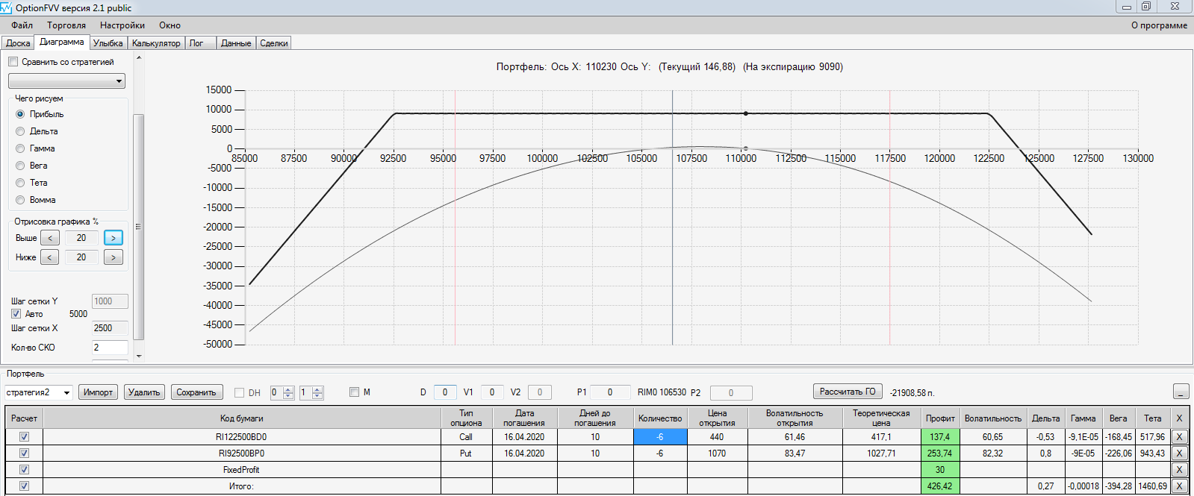Click the V2 input field
The image size is (1194, 496).
[540, 392]
